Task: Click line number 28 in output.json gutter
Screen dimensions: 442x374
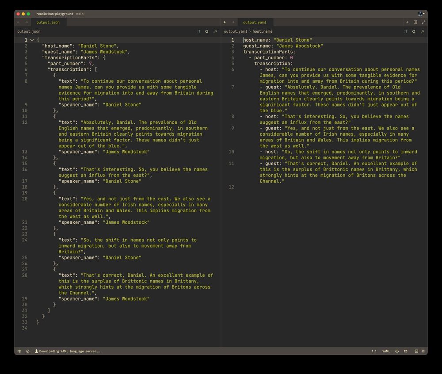Action: click(x=25, y=275)
